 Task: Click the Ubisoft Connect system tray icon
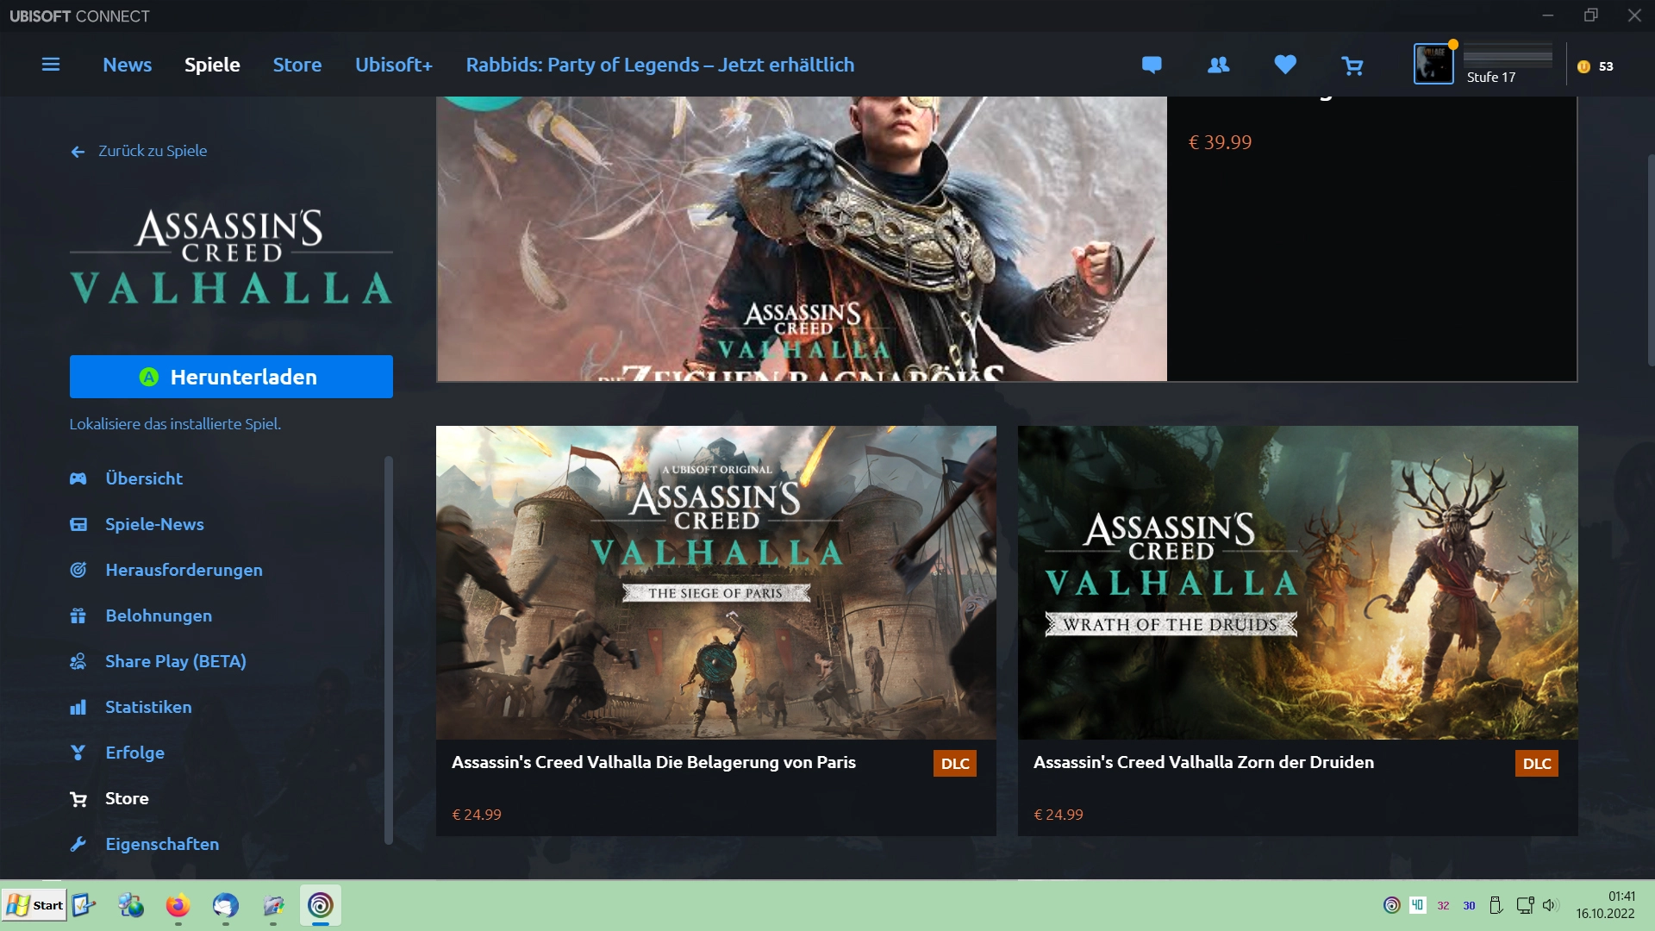[1391, 905]
